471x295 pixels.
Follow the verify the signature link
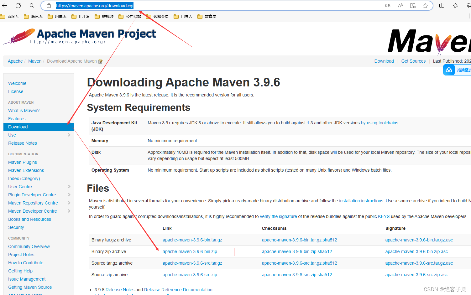point(278,216)
